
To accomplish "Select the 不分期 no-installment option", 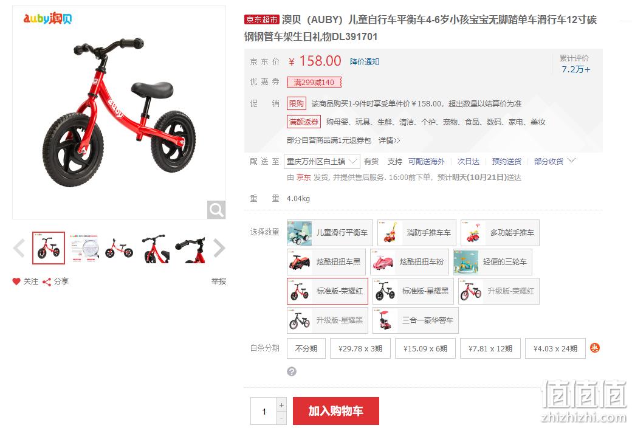I will coord(306,348).
